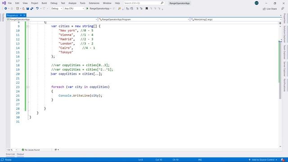Click the Open File toolbar icon
288x162 pixels.
pos(23,9)
